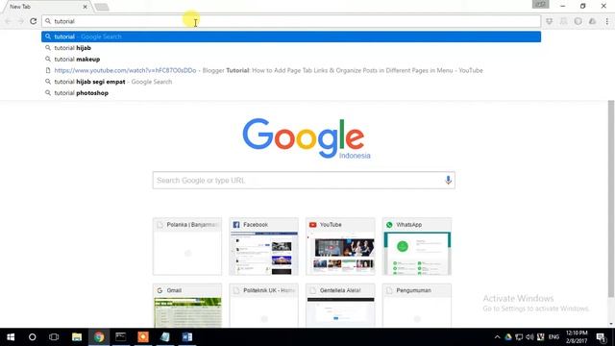Open the Politeknik UK tile

point(263,306)
